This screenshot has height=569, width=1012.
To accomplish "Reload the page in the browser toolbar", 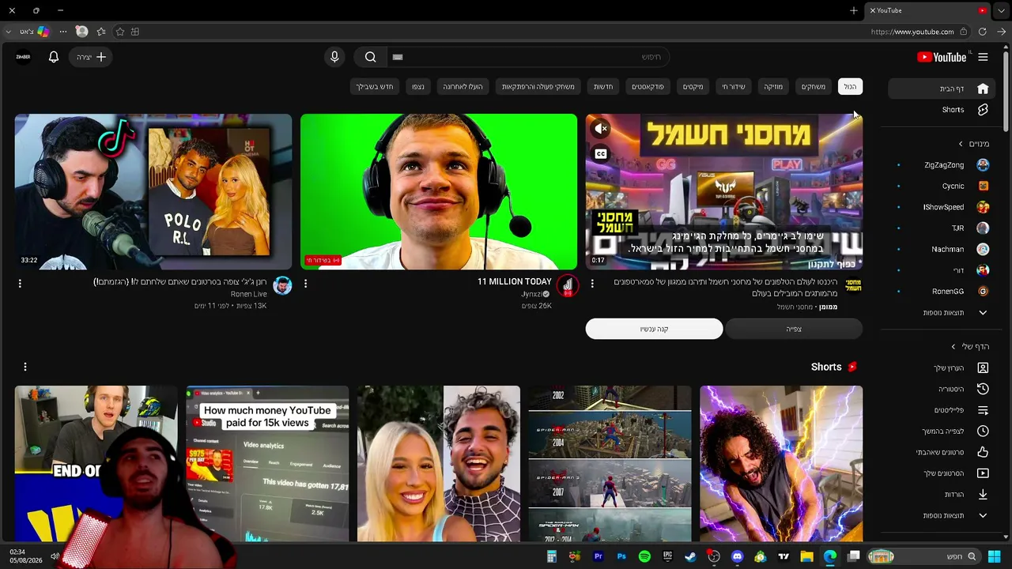I will tap(983, 32).
